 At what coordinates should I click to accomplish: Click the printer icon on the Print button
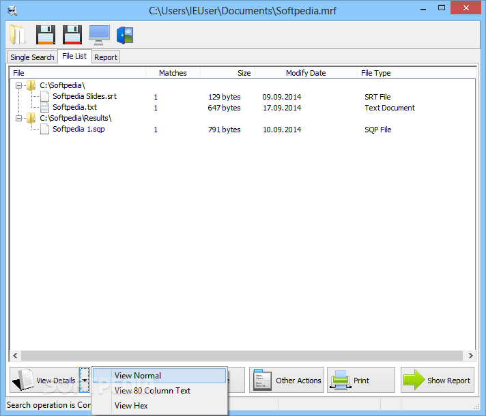[x=341, y=380]
